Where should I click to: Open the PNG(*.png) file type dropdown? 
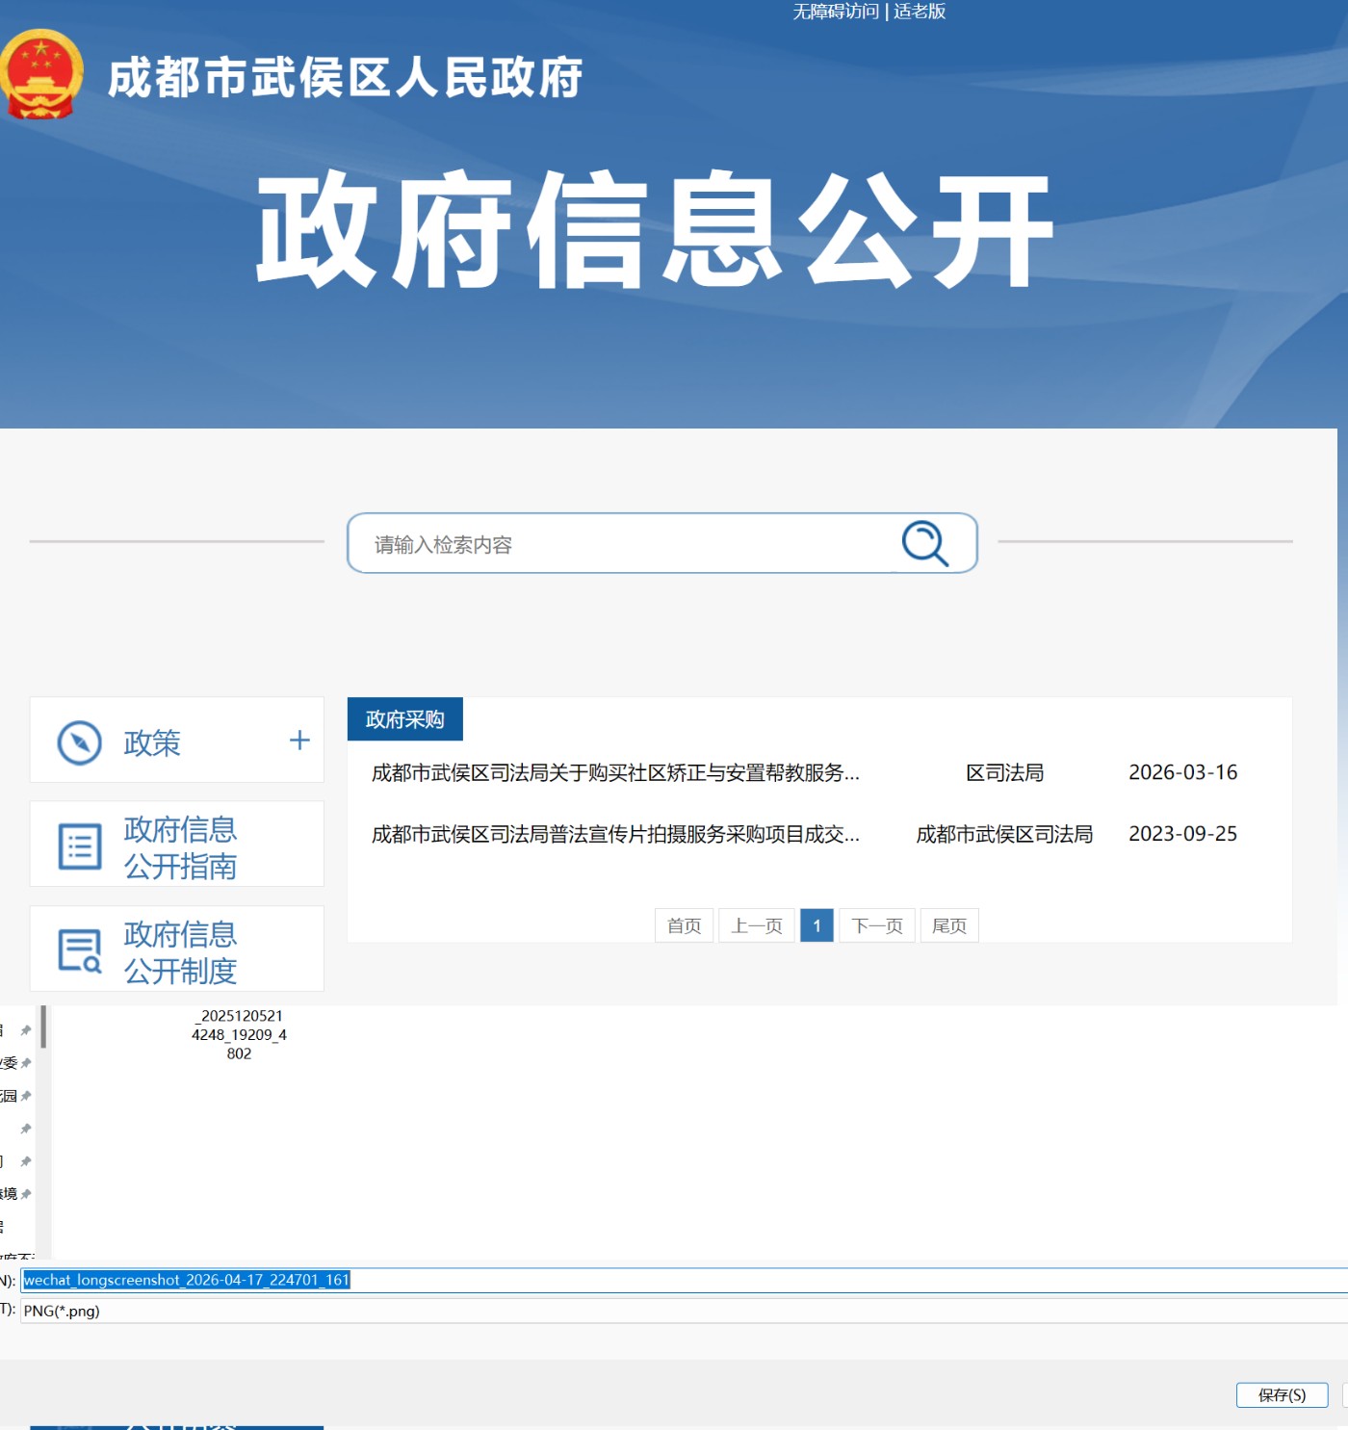coord(193,1311)
